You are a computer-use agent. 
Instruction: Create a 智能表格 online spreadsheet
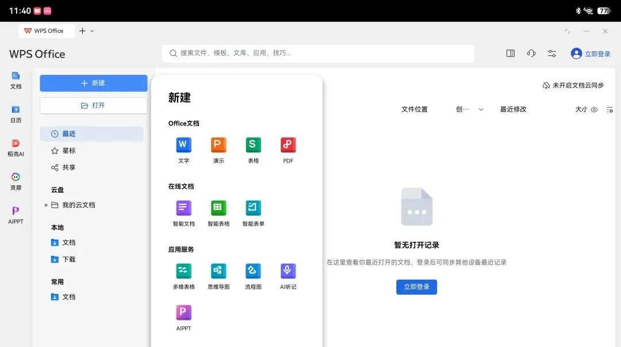click(218, 213)
